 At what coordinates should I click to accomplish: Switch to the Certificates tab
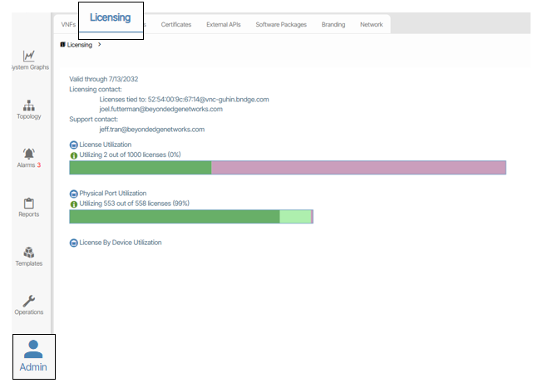tap(175, 25)
